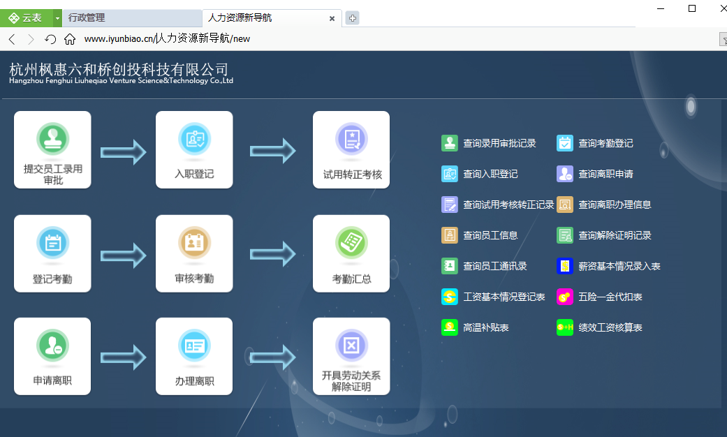Open a new browser tab
This screenshot has height=437, width=727.
point(352,18)
